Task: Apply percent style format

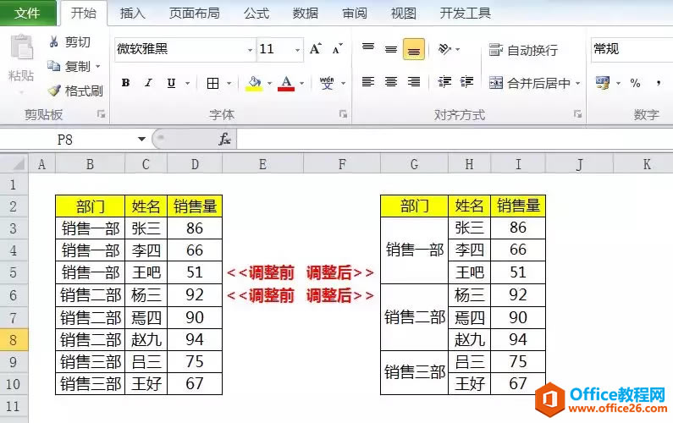Action: pyautogui.click(x=635, y=83)
